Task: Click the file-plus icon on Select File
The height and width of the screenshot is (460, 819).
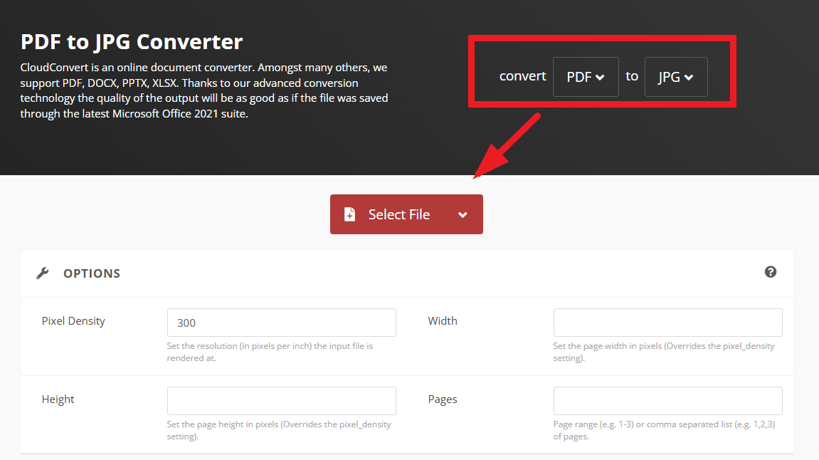Action: (349, 214)
